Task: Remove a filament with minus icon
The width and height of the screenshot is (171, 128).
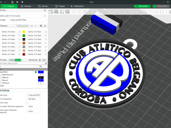Action: point(36,26)
